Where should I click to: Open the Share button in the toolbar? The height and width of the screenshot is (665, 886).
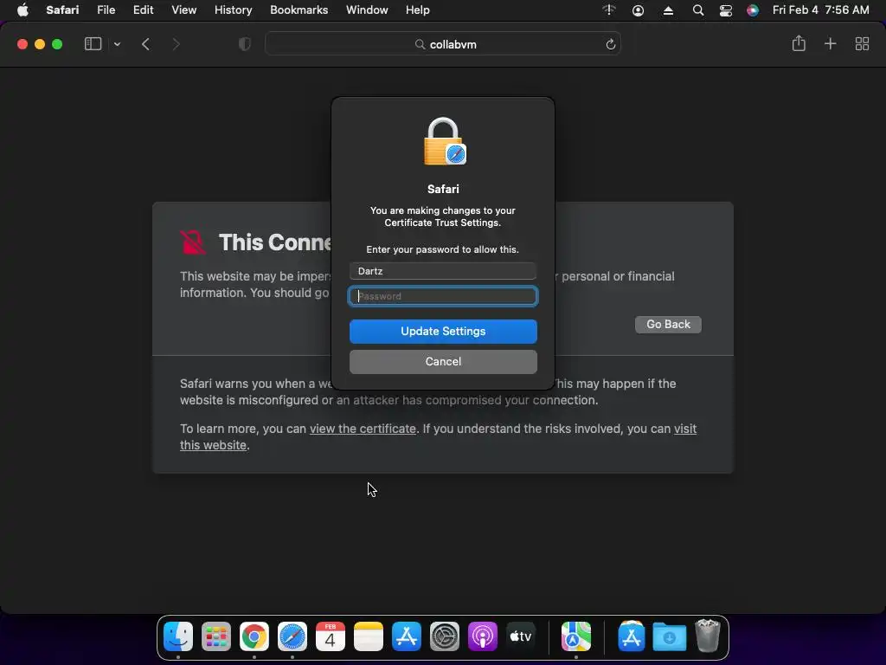(x=799, y=43)
